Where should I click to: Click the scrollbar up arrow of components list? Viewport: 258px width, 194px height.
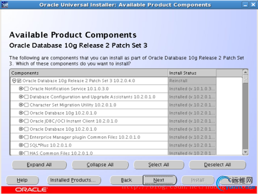245,72
